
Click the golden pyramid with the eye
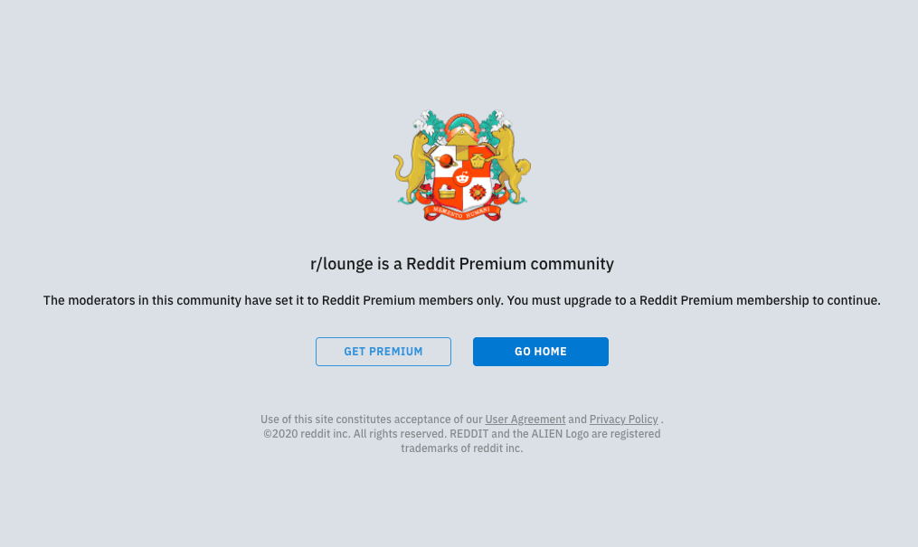tap(462, 137)
